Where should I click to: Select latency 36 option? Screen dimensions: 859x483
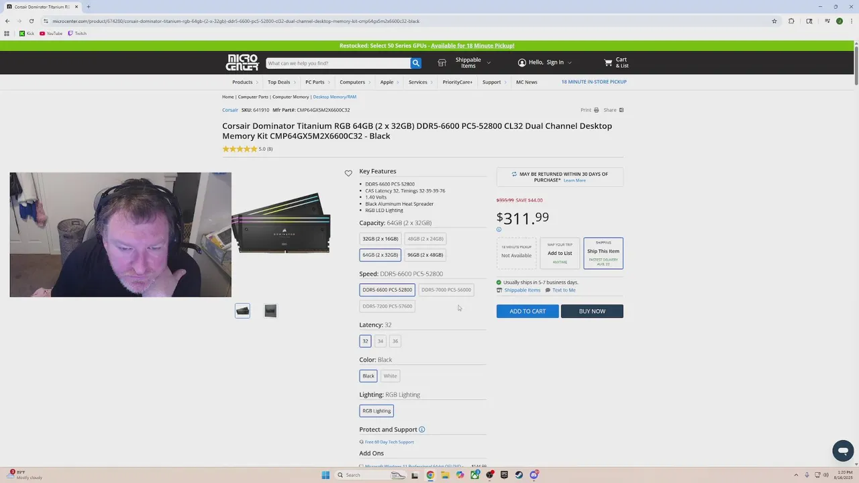[x=395, y=341]
